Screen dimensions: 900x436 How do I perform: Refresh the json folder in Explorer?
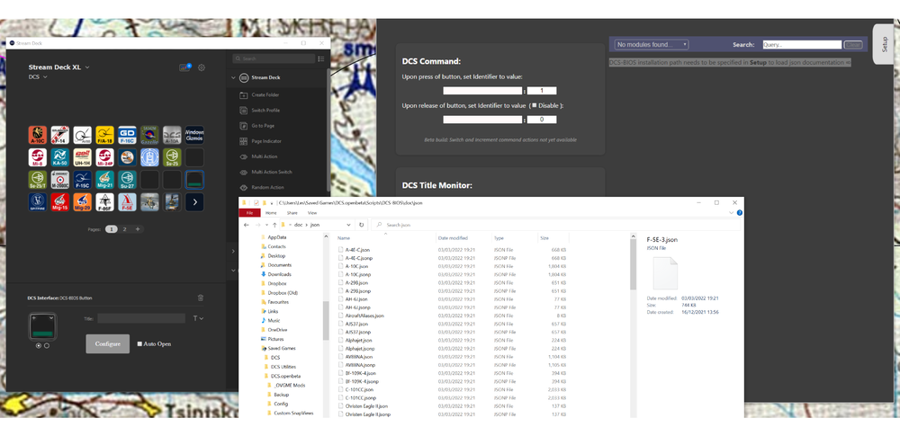click(361, 225)
